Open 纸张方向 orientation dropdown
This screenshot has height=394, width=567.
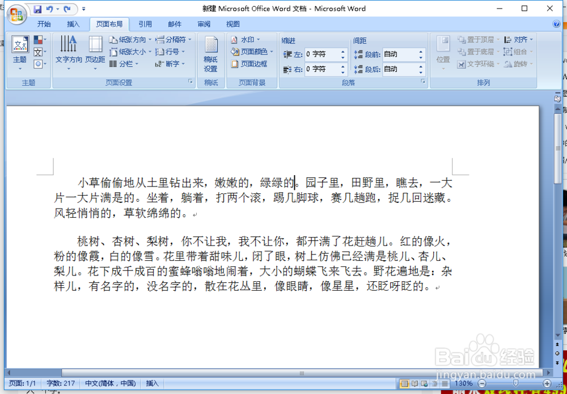(x=130, y=40)
